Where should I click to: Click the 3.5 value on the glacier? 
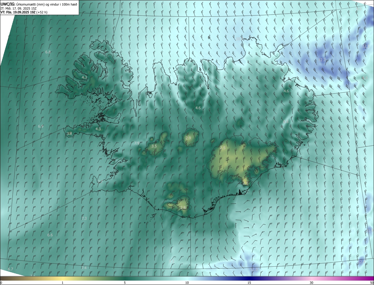click(154, 146)
